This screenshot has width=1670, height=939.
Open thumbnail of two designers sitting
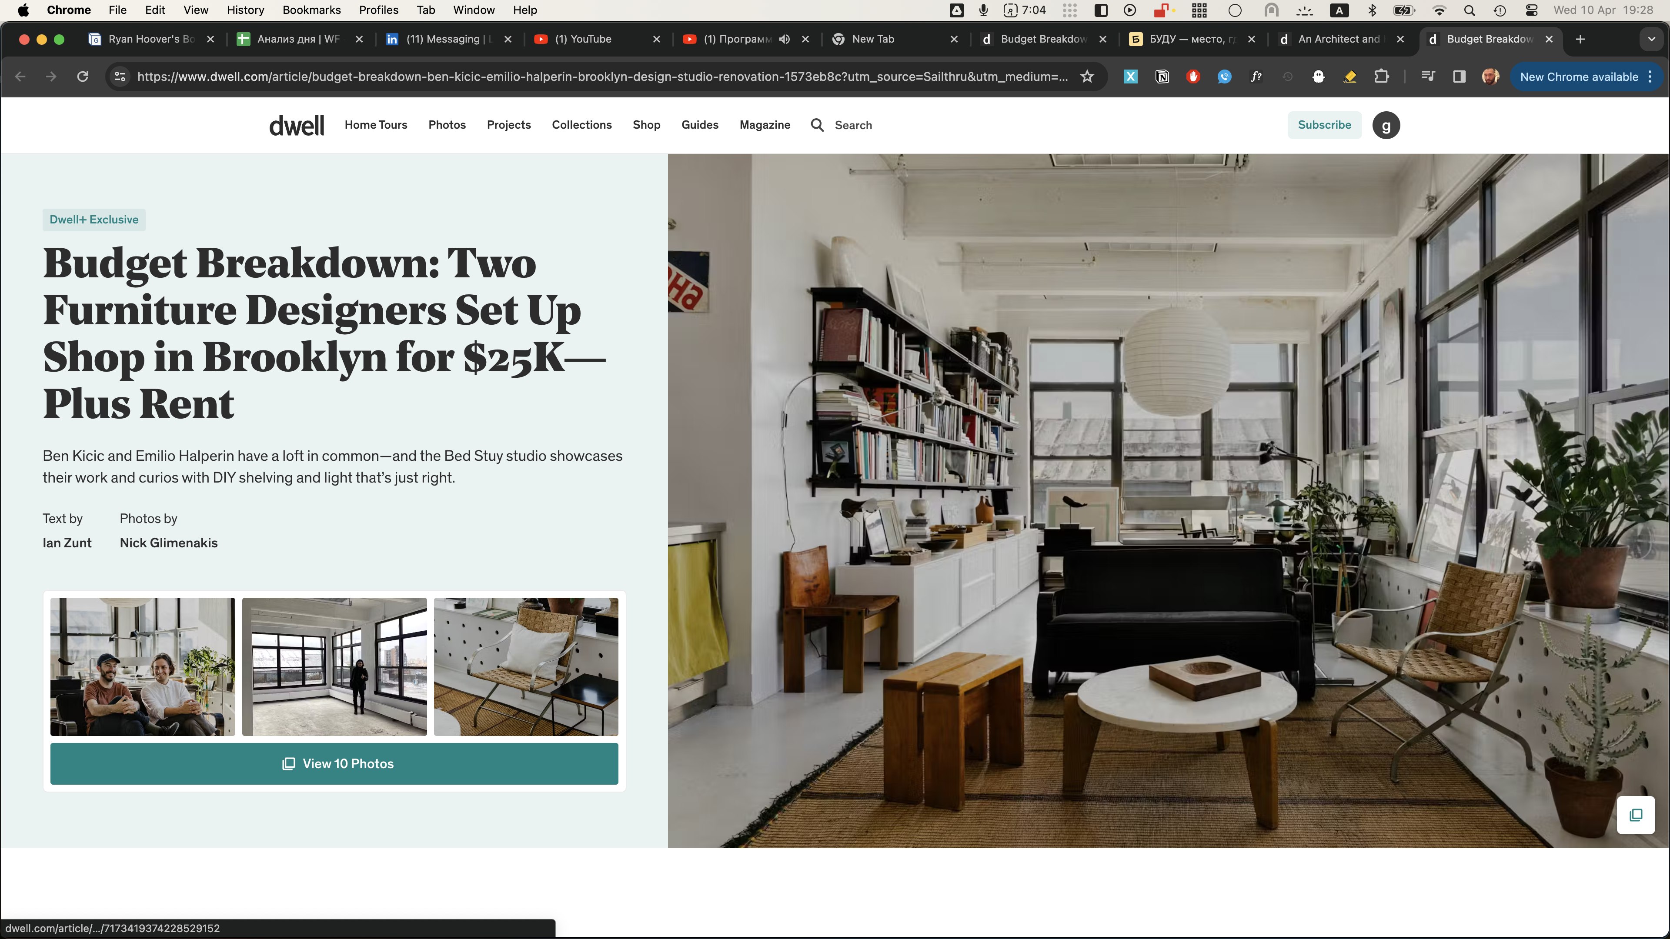[x=143, y=666]
